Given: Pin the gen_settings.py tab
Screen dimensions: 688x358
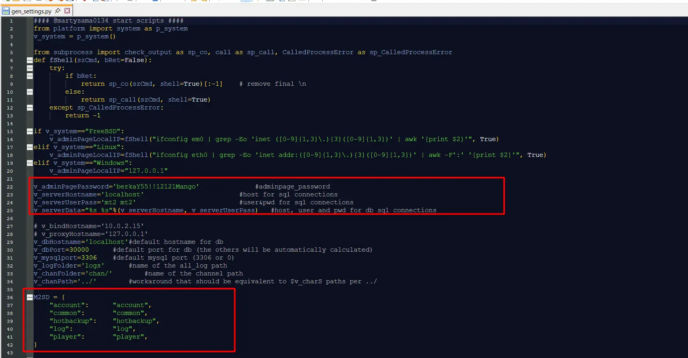Looking at the screenshot, I should [58, 11].
